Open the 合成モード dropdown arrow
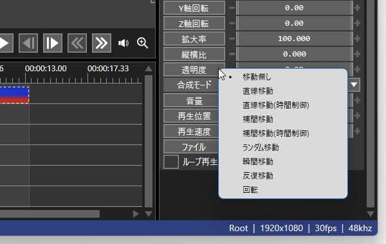Screen dimensions: 386x244 (x=354, y=85)
